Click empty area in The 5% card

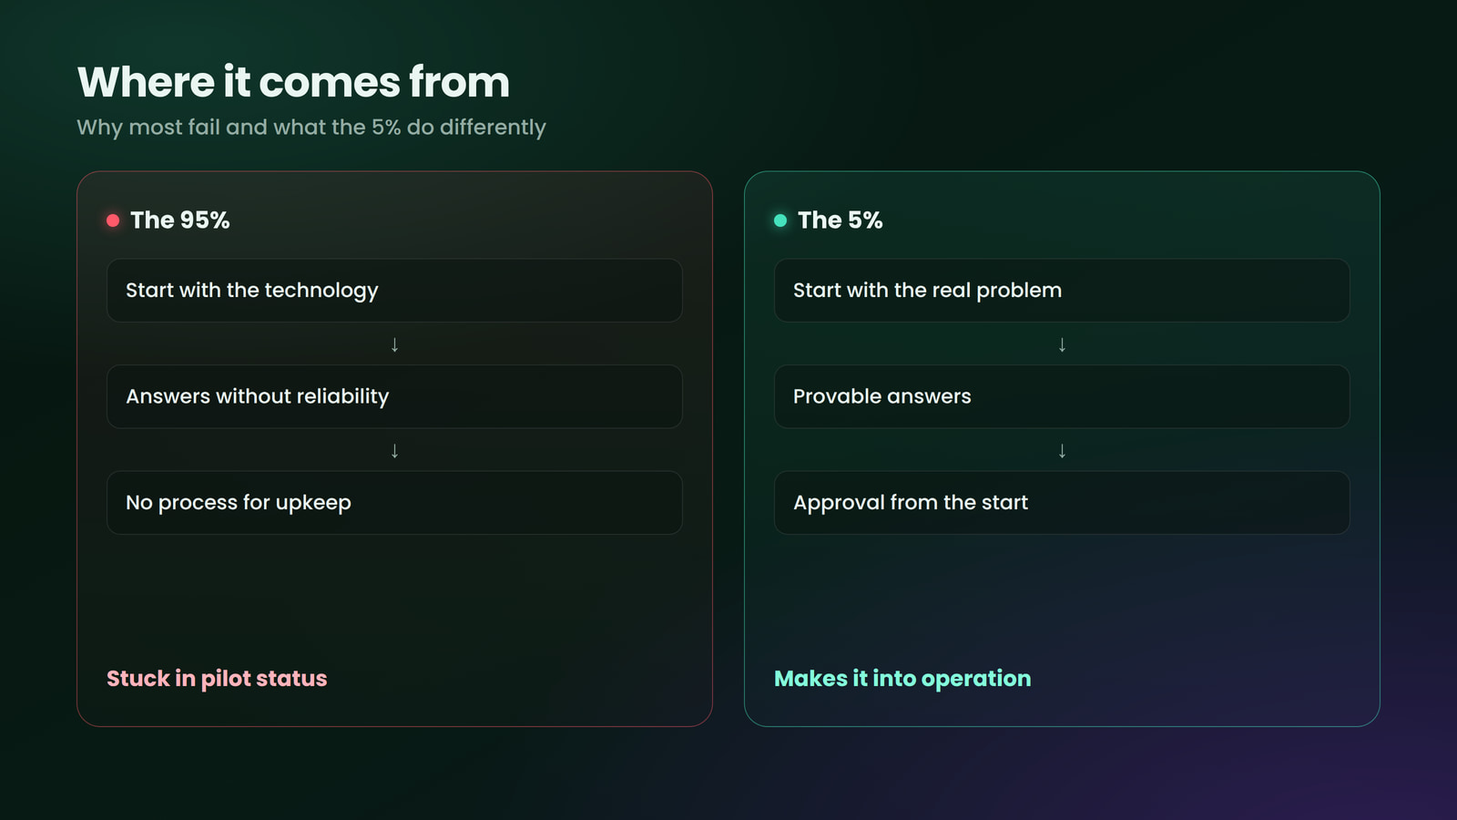point(1062,597)
